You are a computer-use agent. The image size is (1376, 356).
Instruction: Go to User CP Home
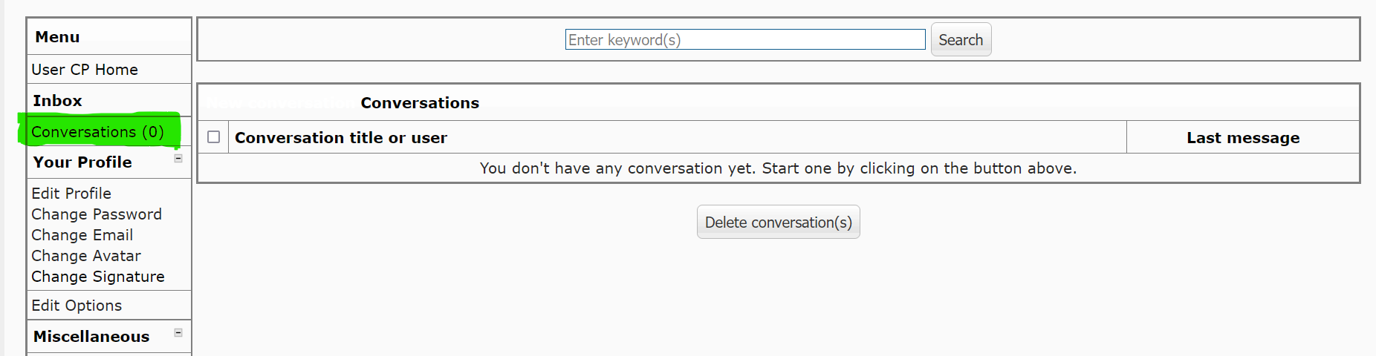point(85,70)
